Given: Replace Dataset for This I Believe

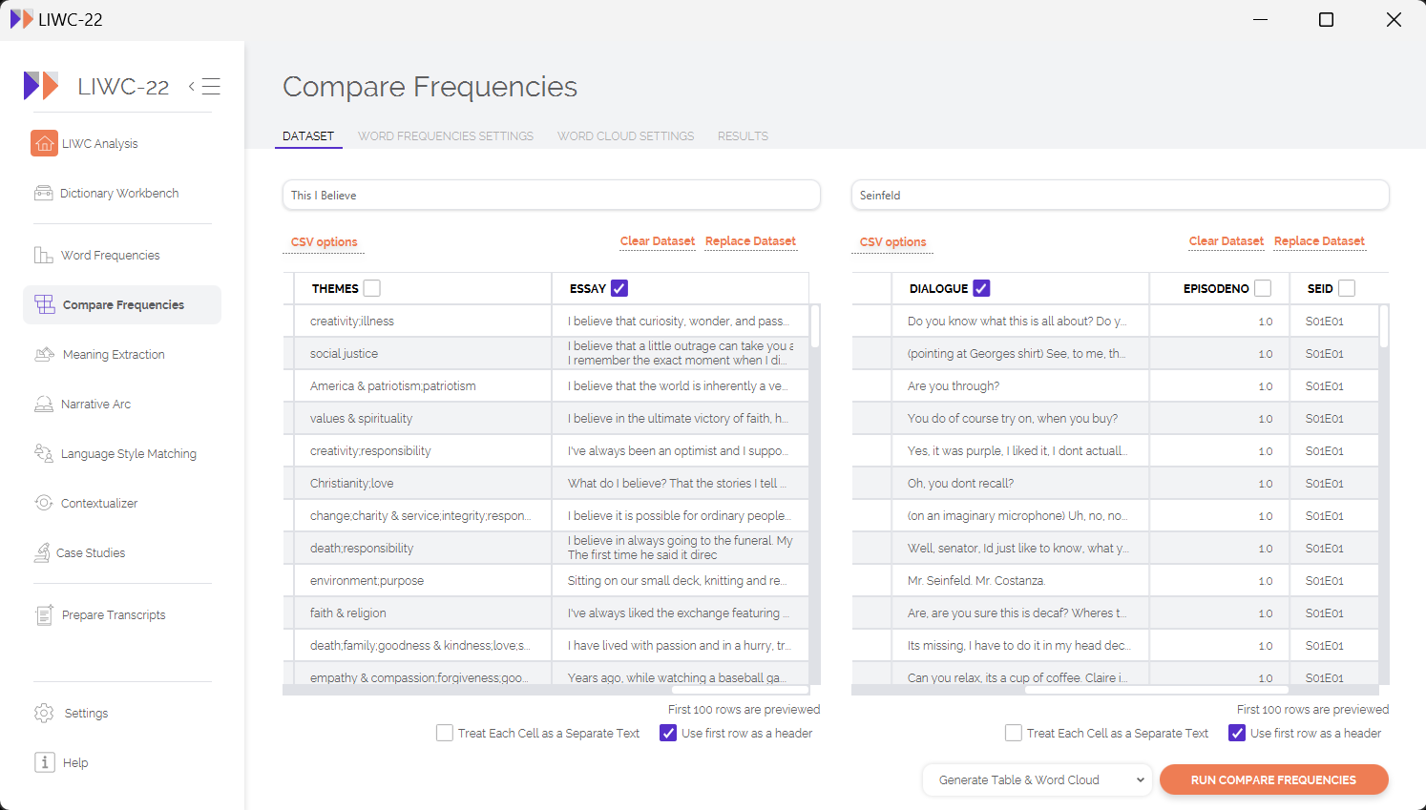Looking at the screenshot, I should point(750,241).
